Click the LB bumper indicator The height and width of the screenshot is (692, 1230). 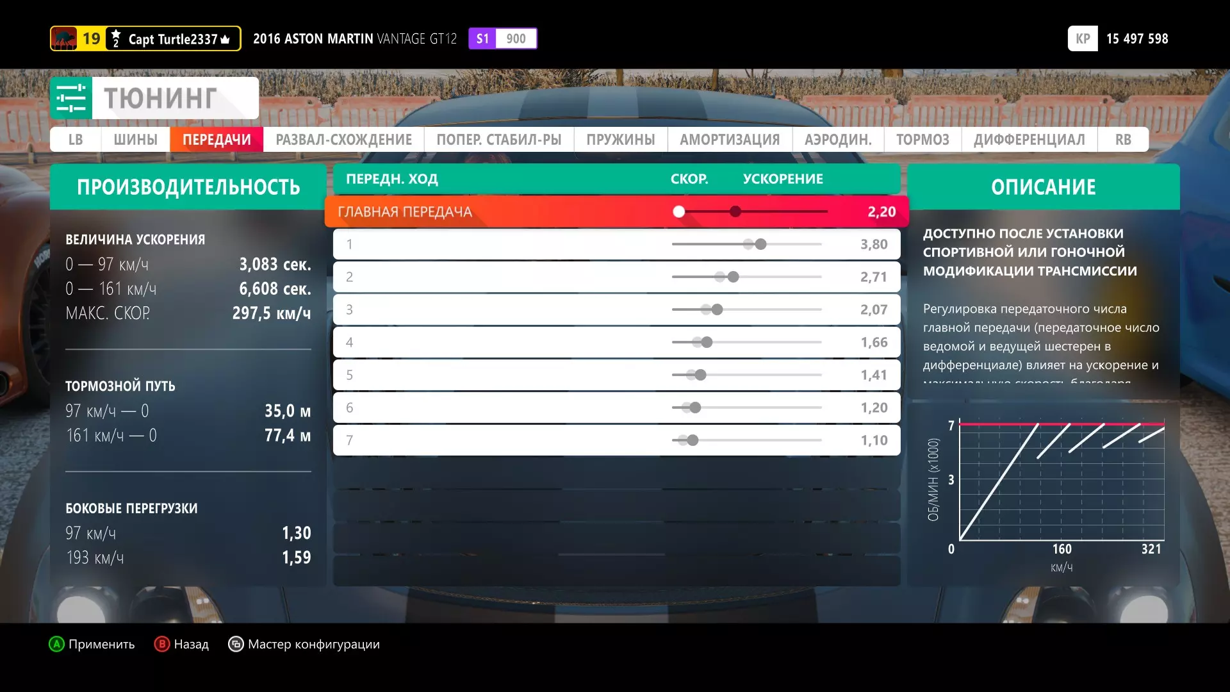coord(76,140)
